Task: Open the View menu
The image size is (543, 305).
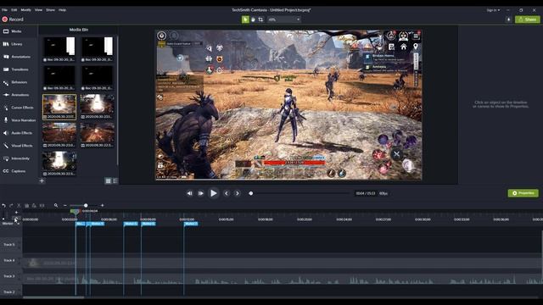Action: pos(38,10)
